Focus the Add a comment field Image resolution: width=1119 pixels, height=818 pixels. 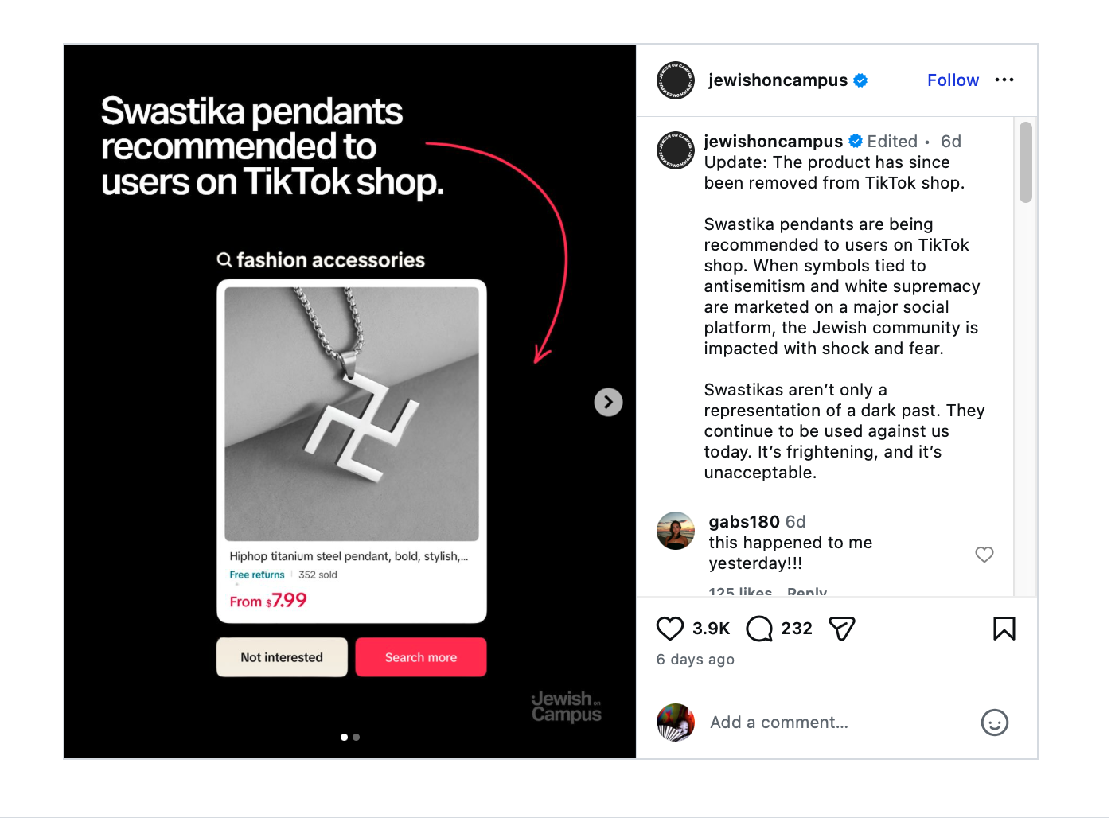click(x=836, y=723)
